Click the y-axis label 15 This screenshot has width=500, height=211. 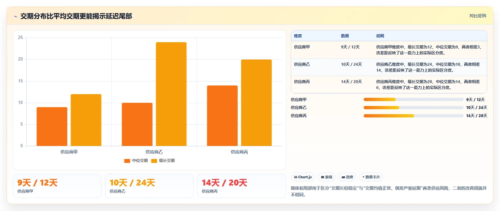tap(20, 81)
